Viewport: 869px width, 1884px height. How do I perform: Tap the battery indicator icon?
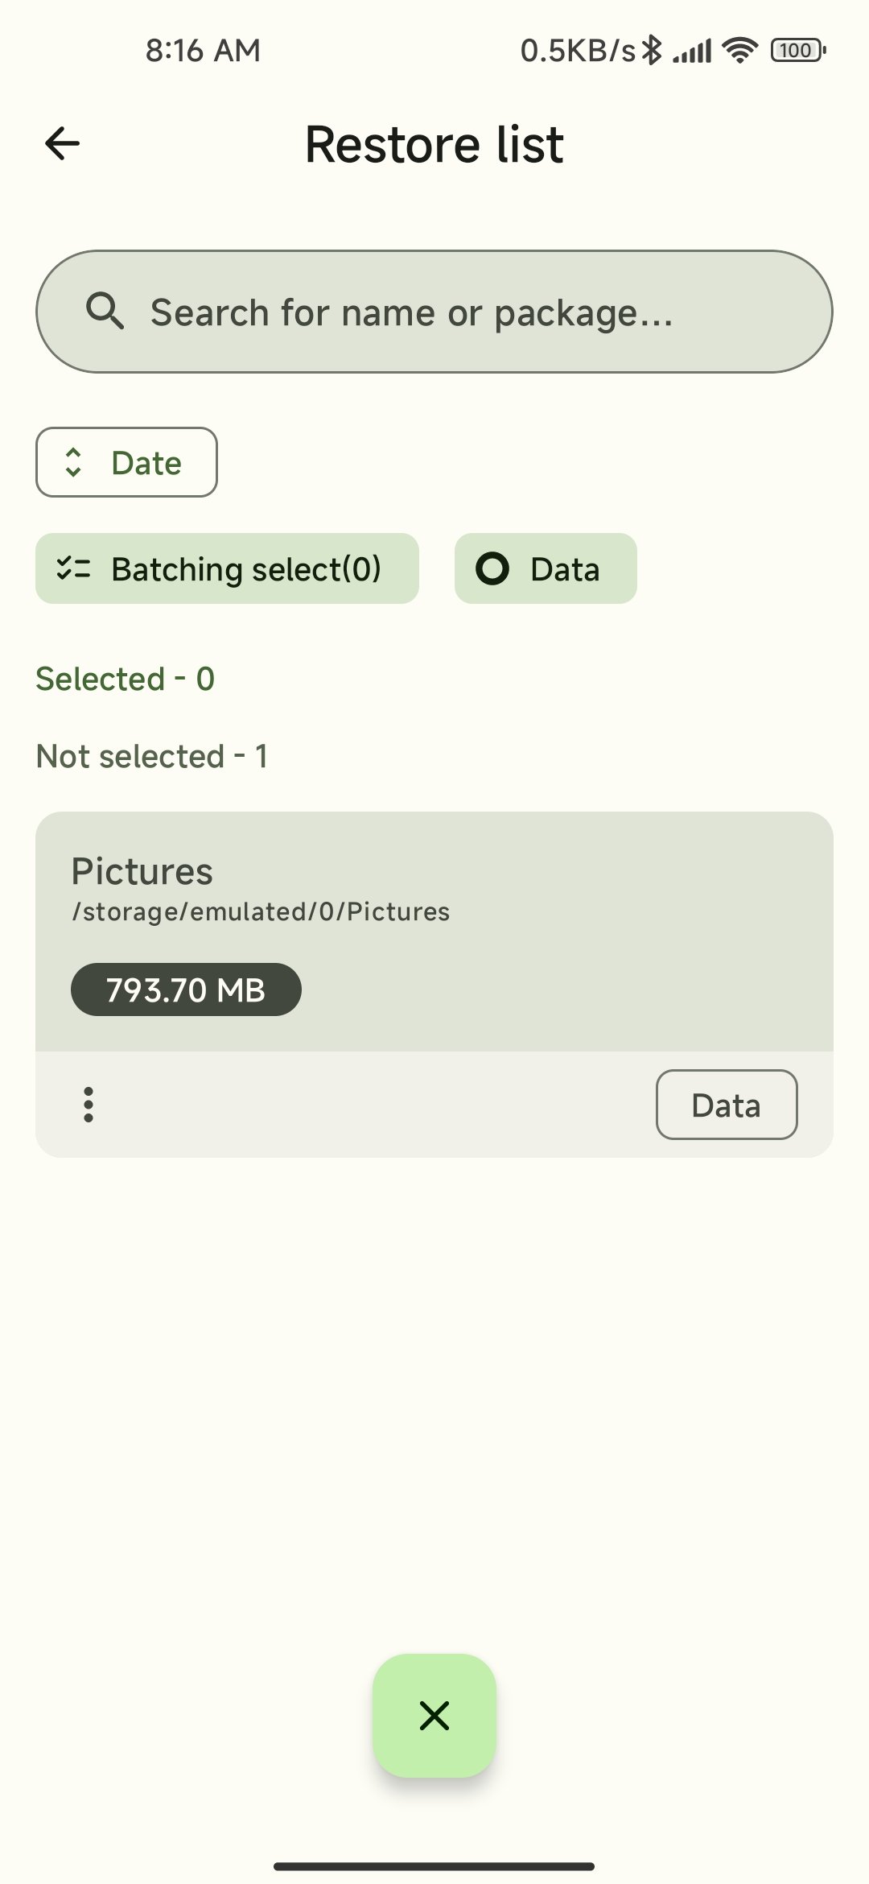(797, 51)
